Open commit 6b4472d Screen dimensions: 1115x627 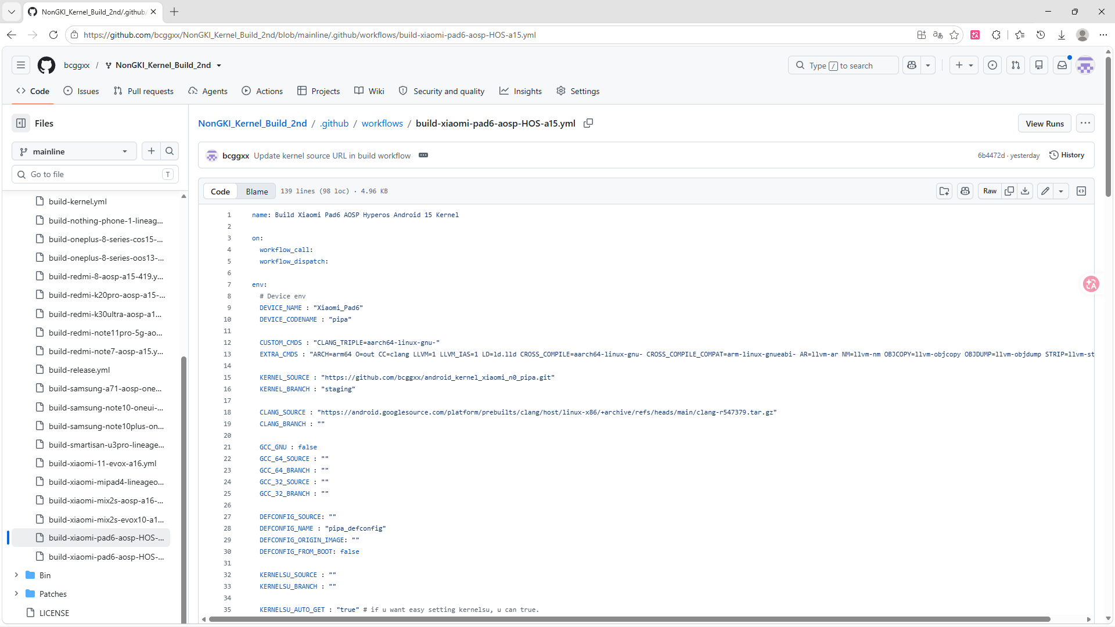(991, 156)
